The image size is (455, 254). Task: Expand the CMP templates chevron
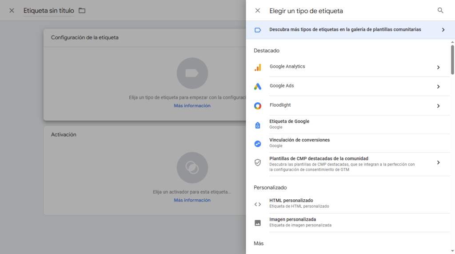point(438,162)
